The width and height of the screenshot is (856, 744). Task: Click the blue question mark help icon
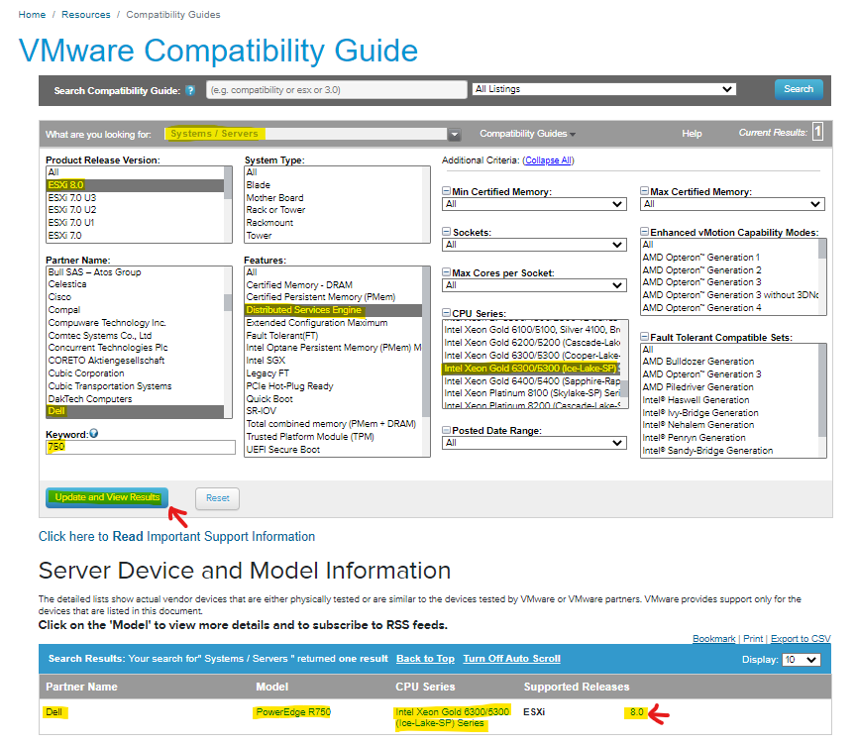tap(190, 90)
